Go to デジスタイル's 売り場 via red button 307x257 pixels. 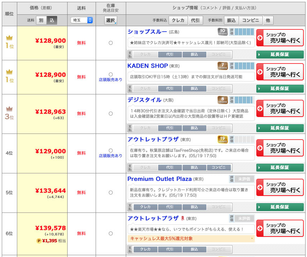(x=280, y=108)
